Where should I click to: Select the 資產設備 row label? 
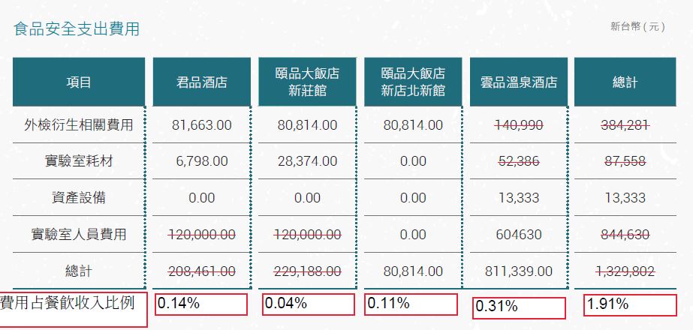tap(79, 197)
